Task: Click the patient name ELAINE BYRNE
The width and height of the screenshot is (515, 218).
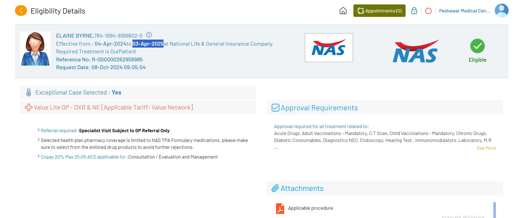Action: [x=74, y=36]
